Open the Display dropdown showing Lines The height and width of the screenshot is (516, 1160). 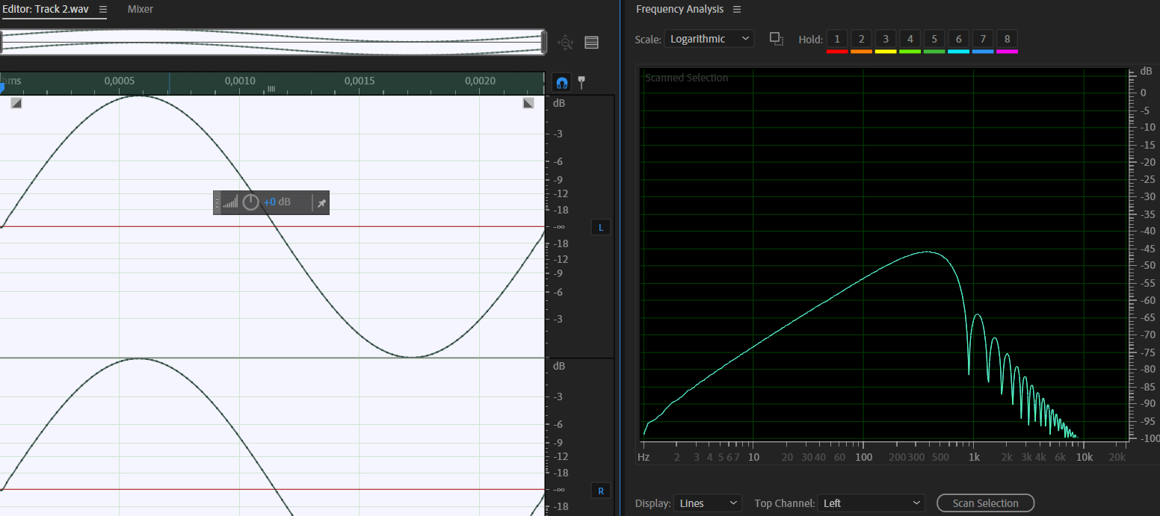click(707, 503)
